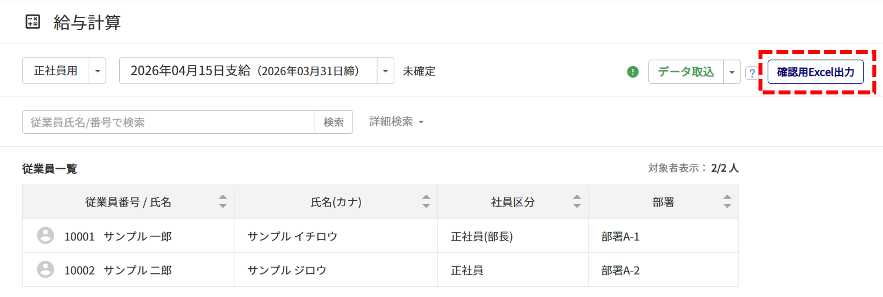
Task: Open the サンプル 一郎 employee row
Action: pyautogui.click(x=137, y=237)
